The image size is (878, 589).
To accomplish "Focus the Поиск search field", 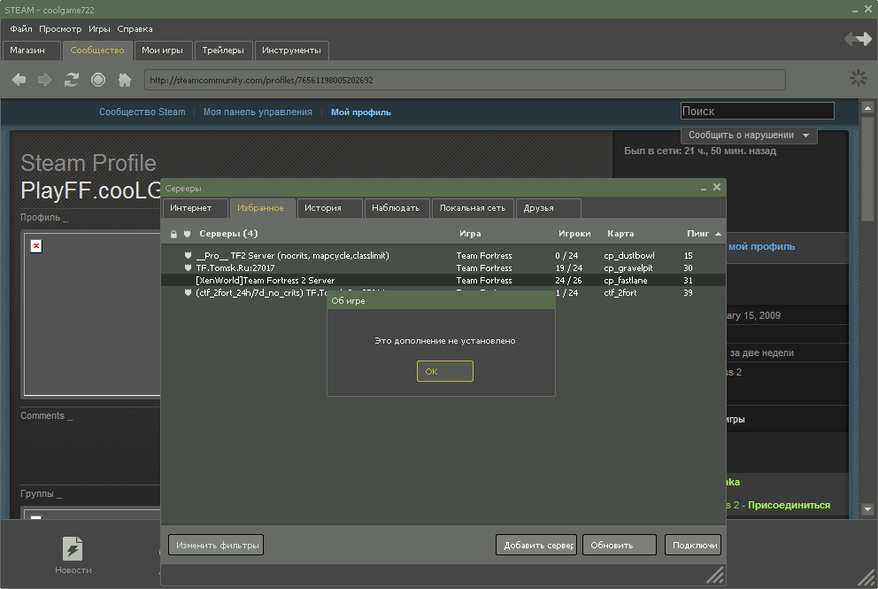I will coord(757,111).
